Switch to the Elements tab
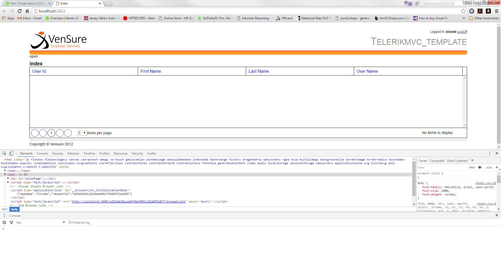 (26, 153)
